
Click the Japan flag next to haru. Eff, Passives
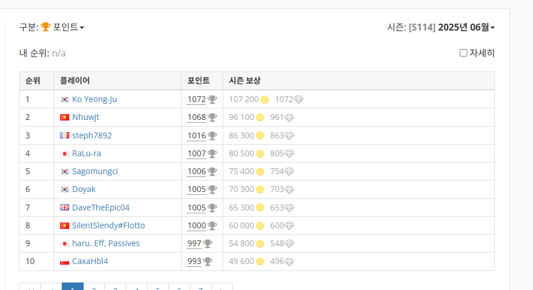(x=65, y=243)
